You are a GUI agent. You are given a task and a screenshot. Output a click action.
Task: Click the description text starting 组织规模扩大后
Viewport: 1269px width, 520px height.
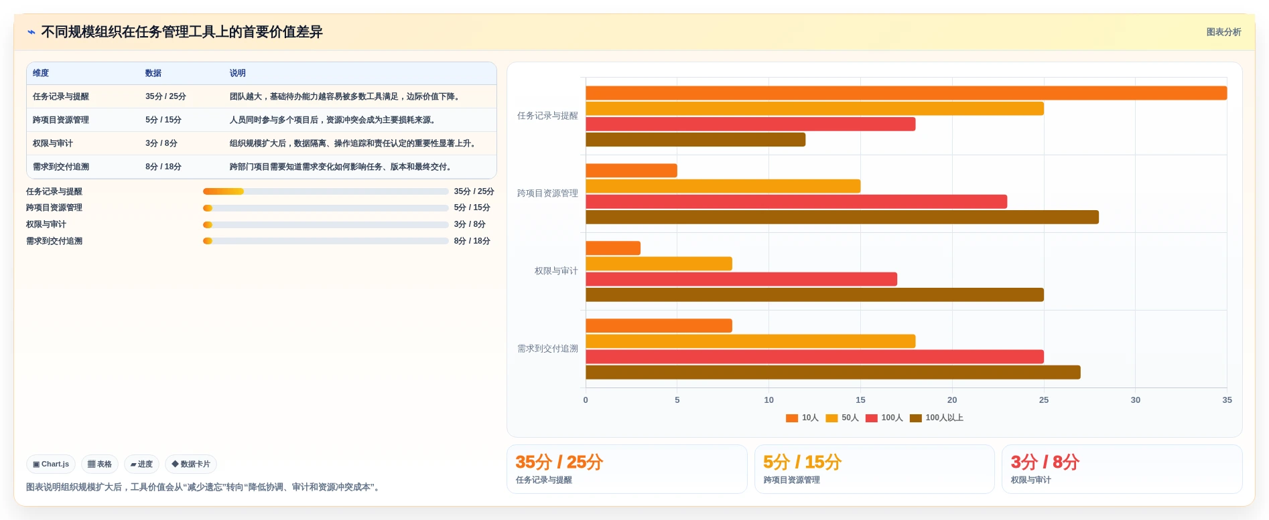click(354, 143)
